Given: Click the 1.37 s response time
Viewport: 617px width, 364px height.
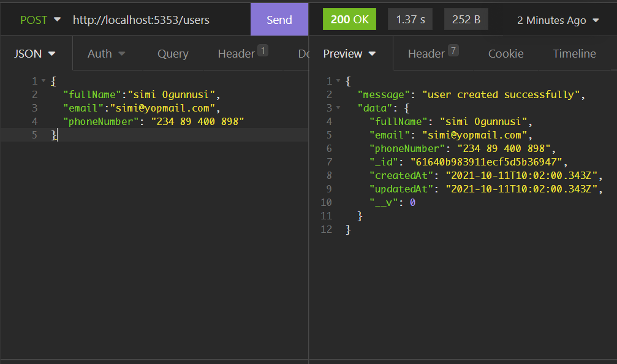Looking at the screenshot, I should pyautogui.click(x=410, y=19).
